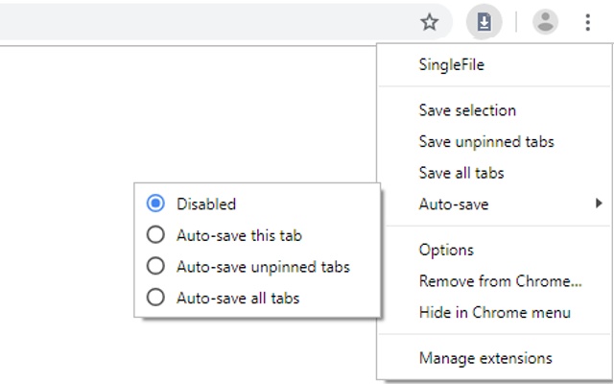Image resolution: width=614 pixels, height=384 pixels.
Task: Open Chrome three-dot menu
Action: (587, 22)
